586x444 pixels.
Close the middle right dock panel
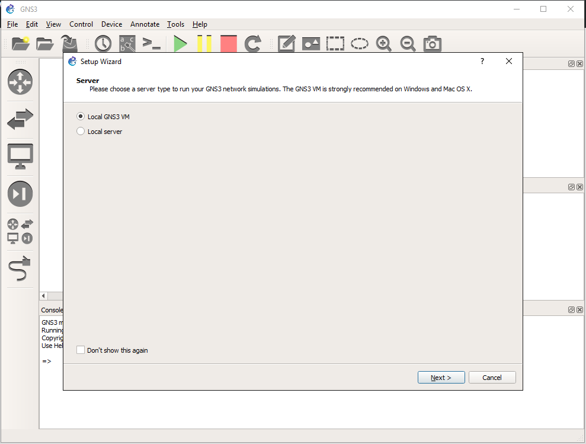tap(579, 187)
